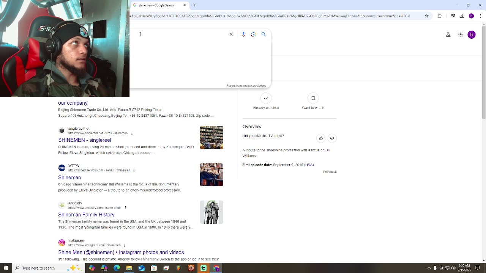Open WTTW shoeshine thumbnail

(x=211, y=174)
